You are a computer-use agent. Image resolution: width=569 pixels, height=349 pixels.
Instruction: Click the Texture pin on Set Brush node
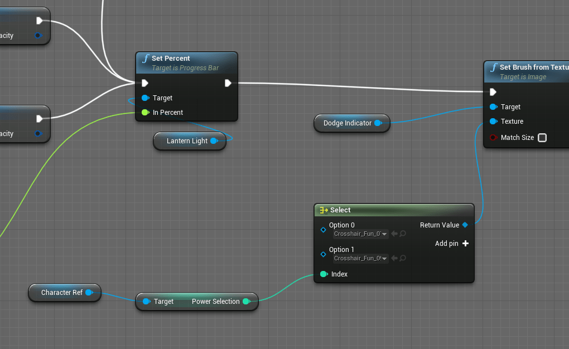point(493,122)
